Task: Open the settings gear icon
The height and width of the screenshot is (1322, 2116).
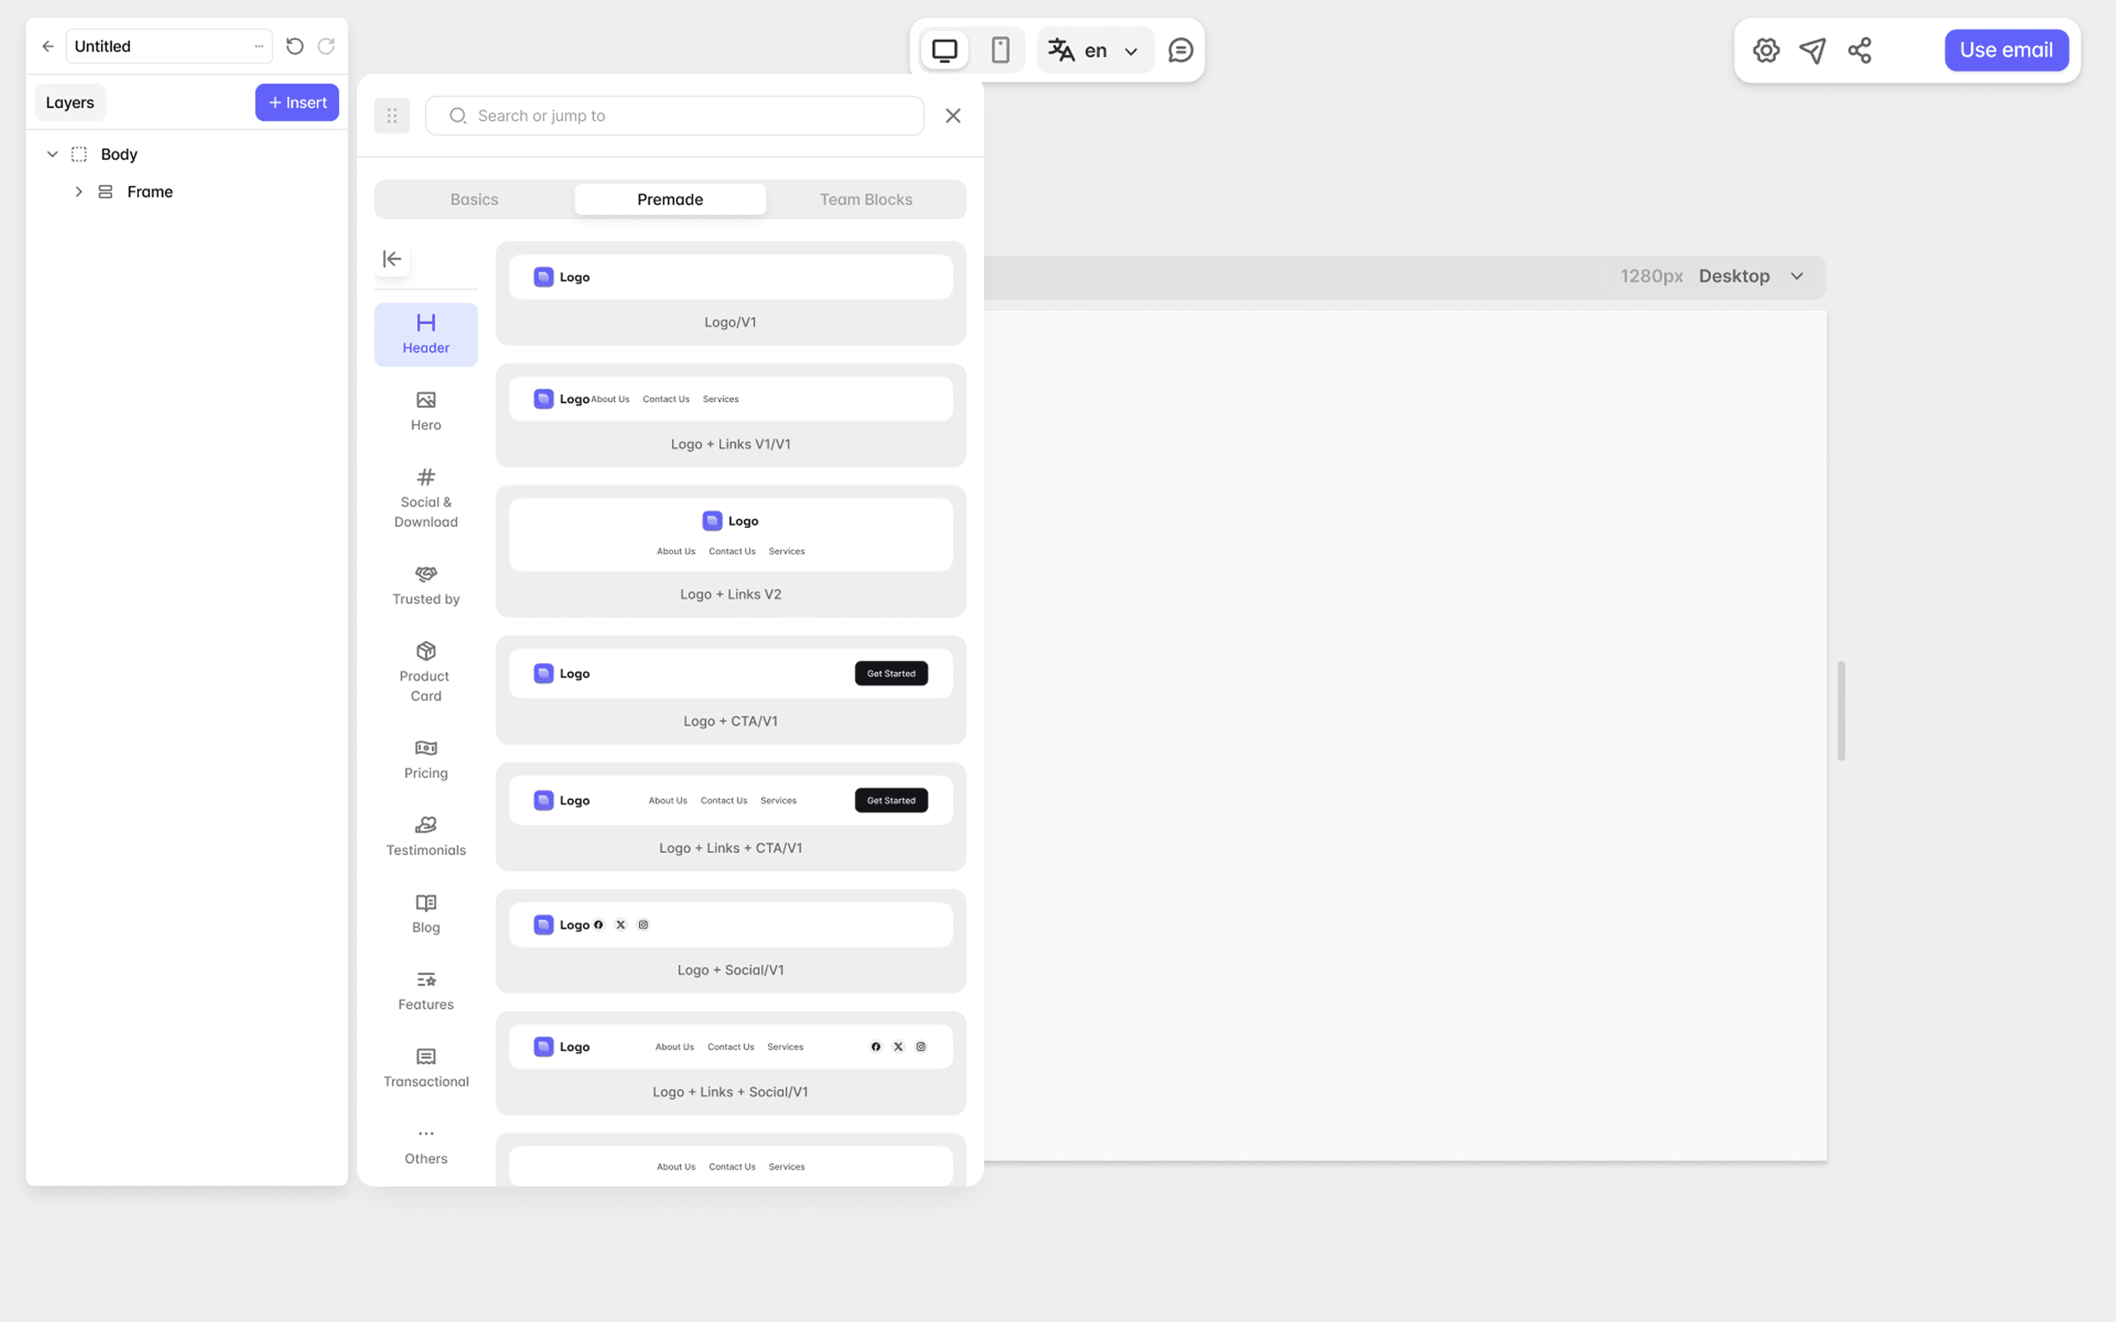Action: [x=1765, y=51]
